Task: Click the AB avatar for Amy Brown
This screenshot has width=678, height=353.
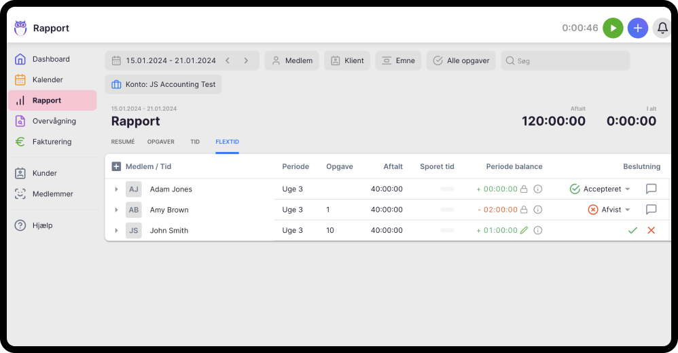Action: tap(134, 210)
